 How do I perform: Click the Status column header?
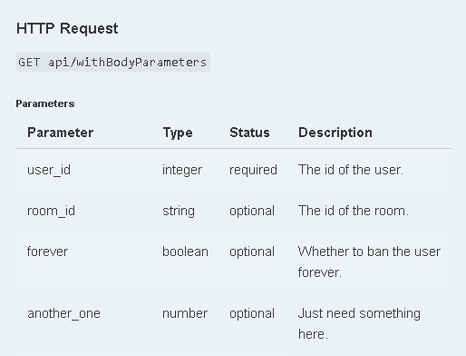249,133
